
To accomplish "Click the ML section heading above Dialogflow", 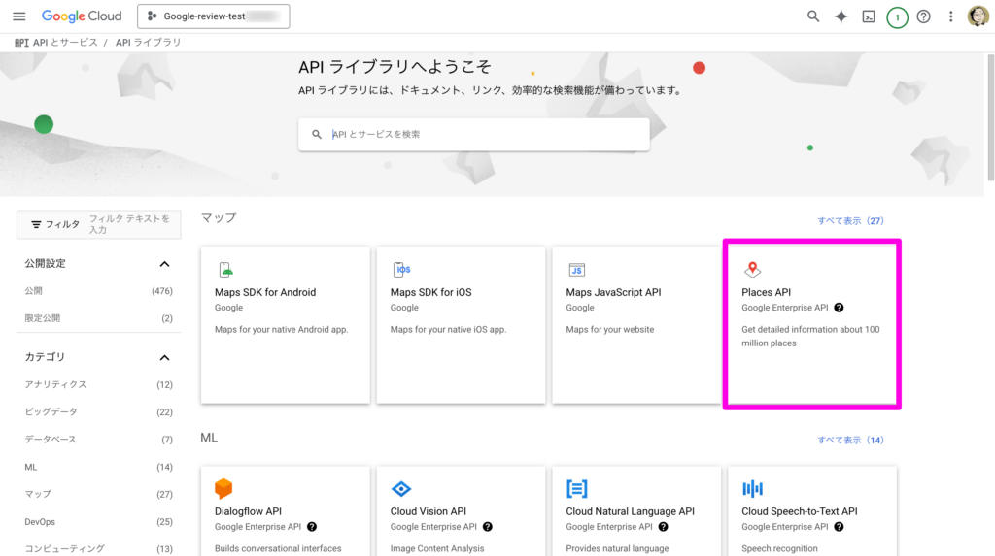I will pos(209,438).
